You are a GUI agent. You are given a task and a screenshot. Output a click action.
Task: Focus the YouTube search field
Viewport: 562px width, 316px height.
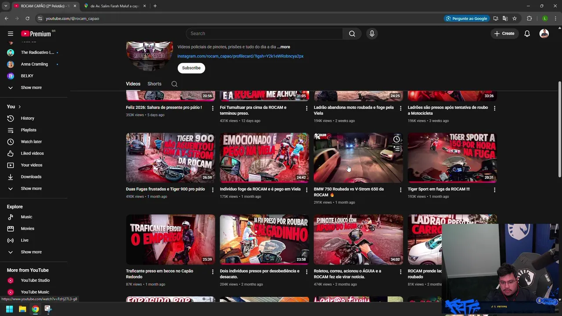point(264,33)
